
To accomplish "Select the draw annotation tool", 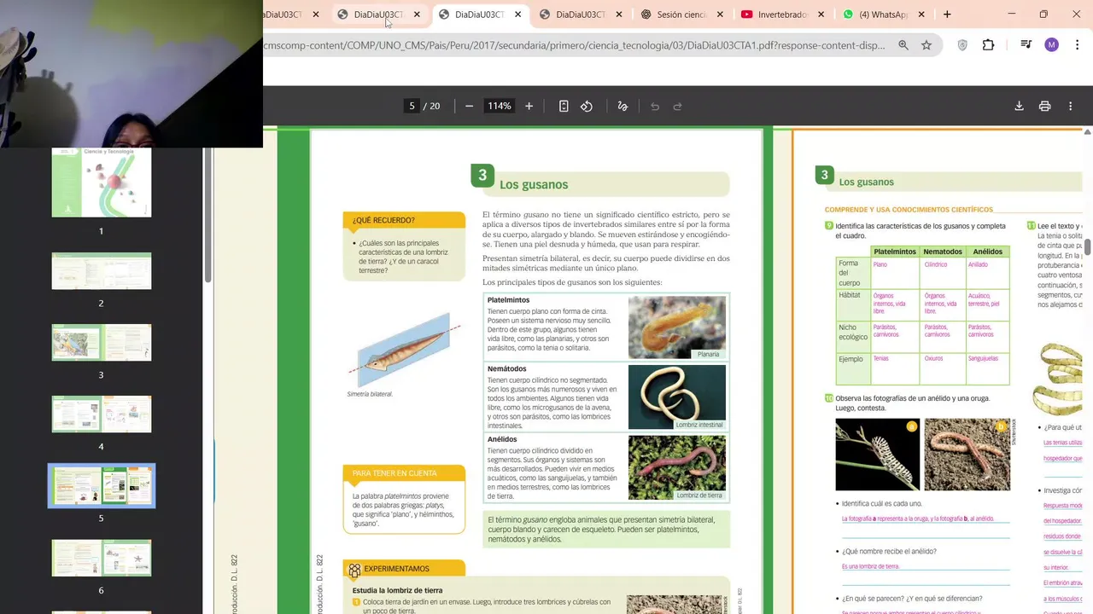I will pos(622,106).
